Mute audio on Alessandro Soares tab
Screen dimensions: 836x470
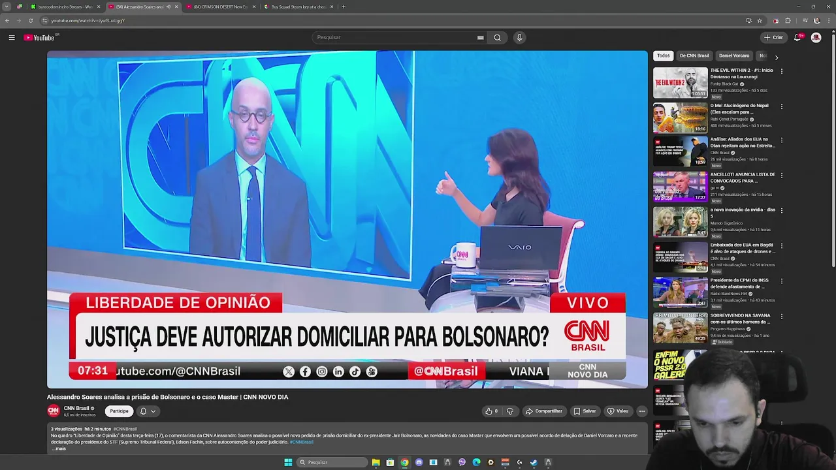tap(169, 7)
